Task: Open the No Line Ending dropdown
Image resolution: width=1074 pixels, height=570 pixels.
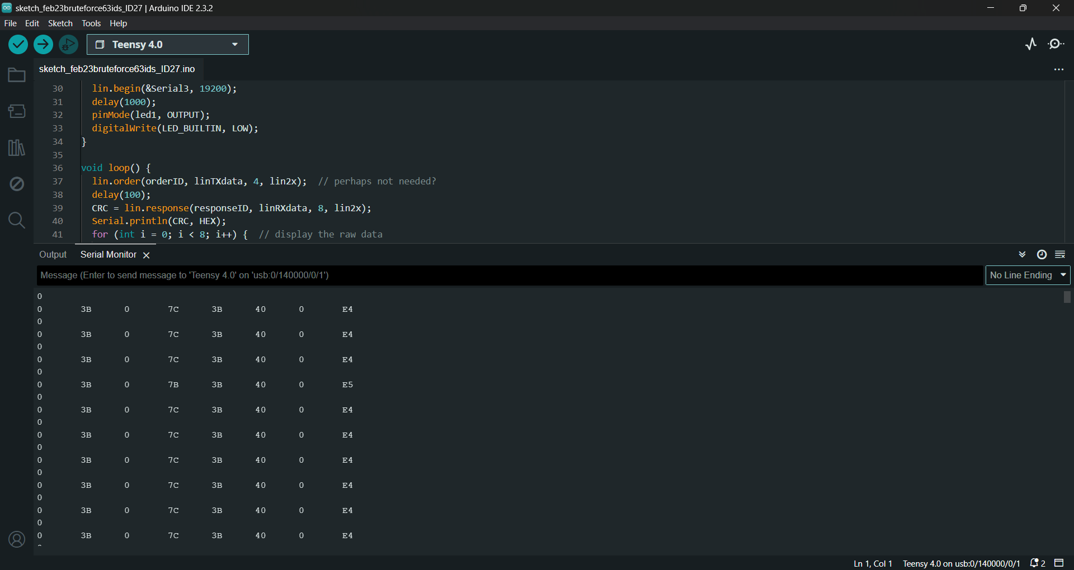Action: point(1028,275)
